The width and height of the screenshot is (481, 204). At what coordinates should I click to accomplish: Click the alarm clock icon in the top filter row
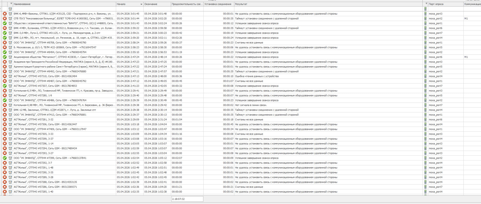pyautogui.click(x=10, y=9)
